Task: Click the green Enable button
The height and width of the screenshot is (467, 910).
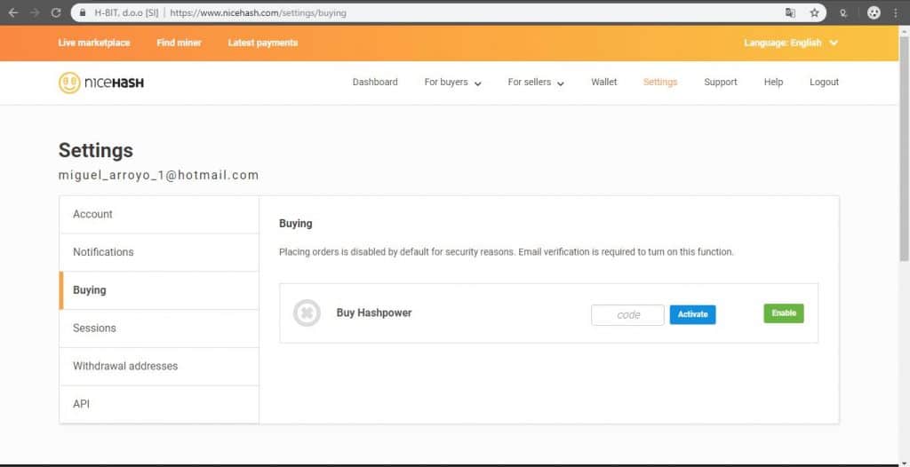Action: [x=784, y=313]
